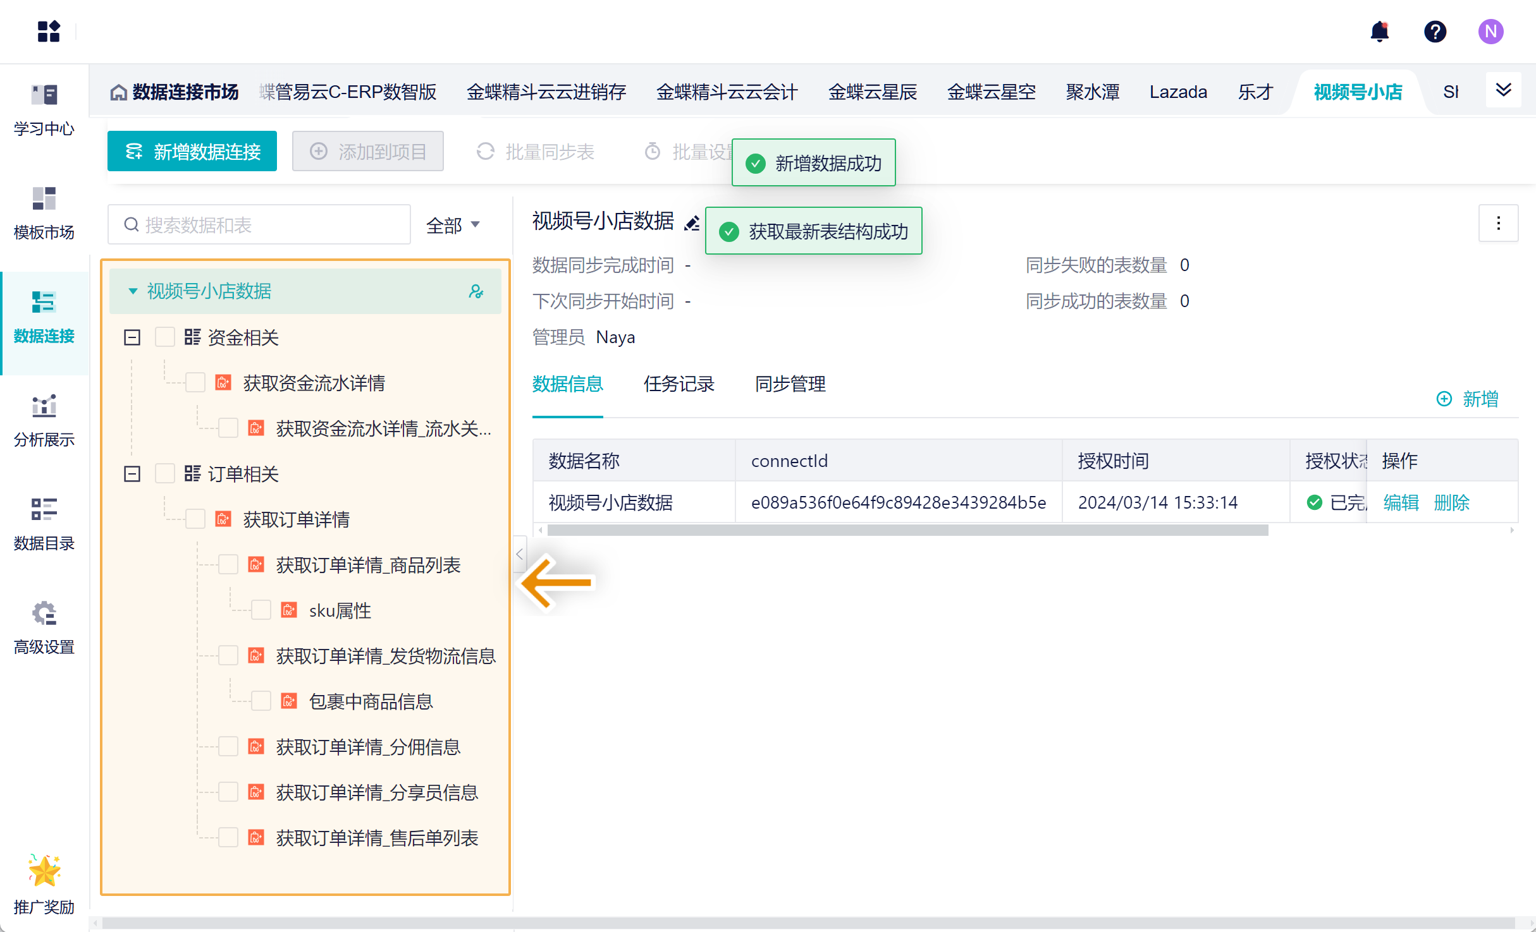Open the 全部 filter dropdown
This screenshot has width=1536, height=932.
coord(453,225)
